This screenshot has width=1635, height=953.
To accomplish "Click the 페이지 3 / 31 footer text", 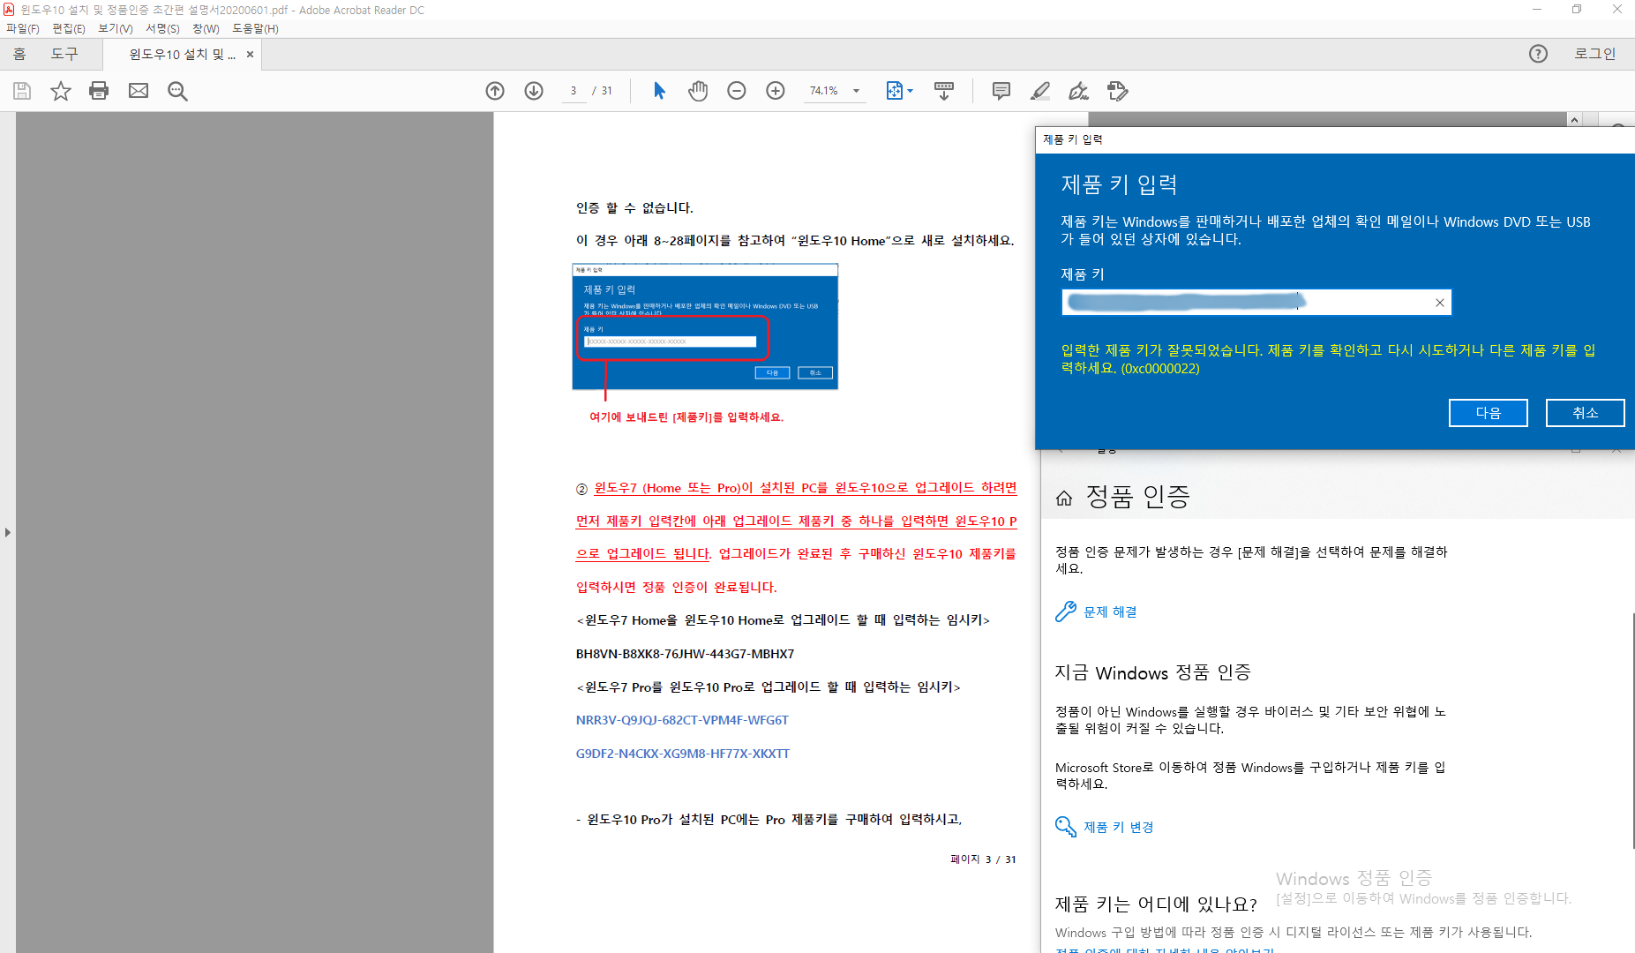I will 983,859.
